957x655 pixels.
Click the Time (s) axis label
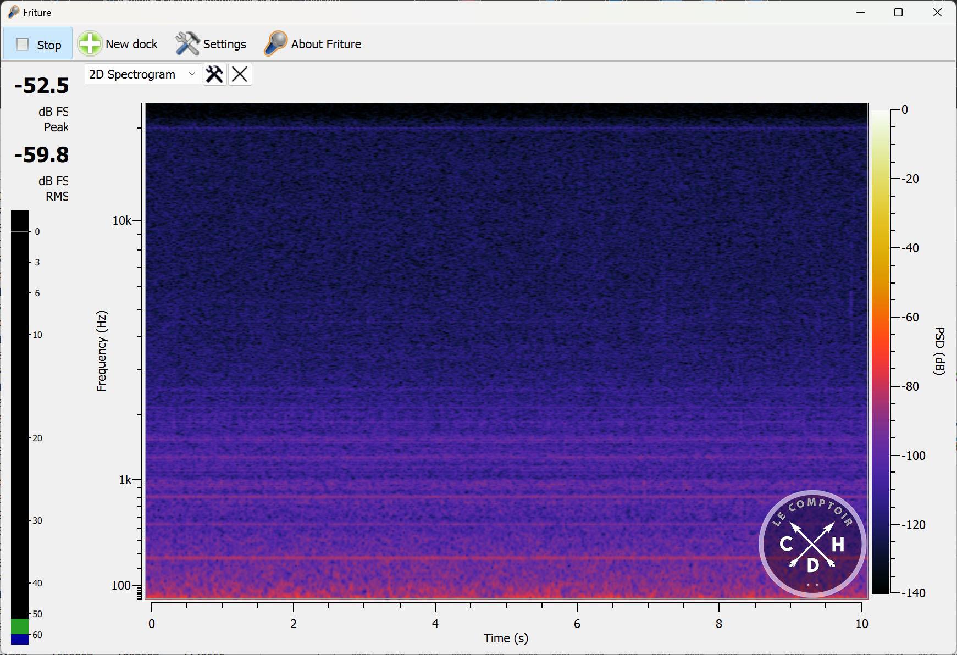point(506,638)
